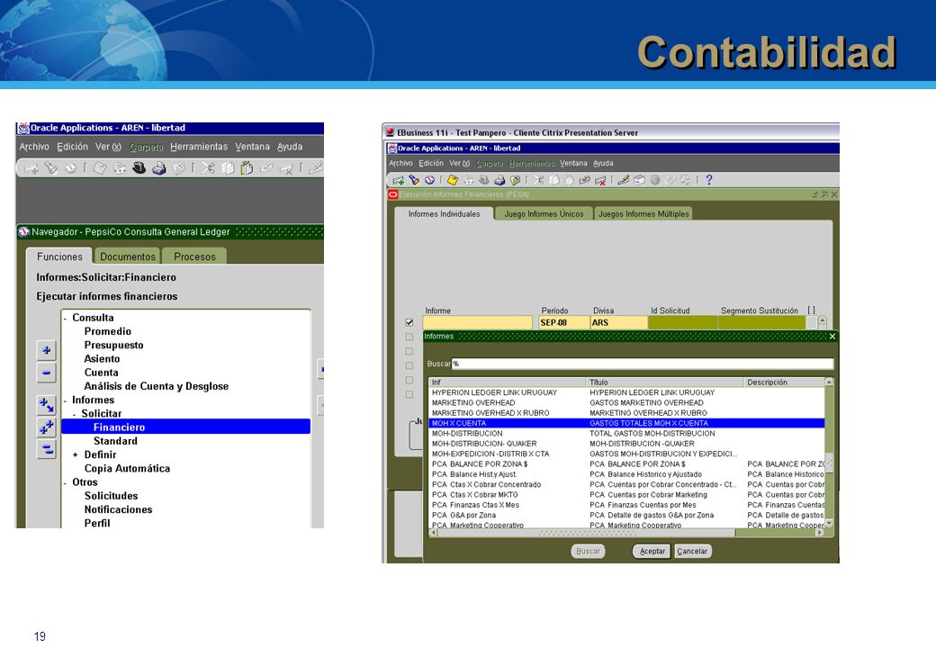Click the Copy icon in Navegador window toolbar
The image size is (936, 648).
228,168
